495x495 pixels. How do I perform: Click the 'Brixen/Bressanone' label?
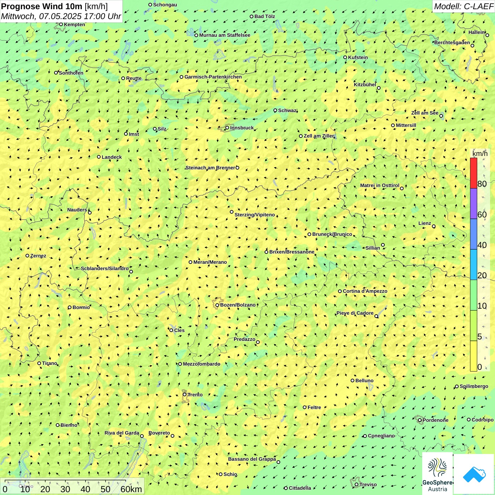pos(292,252)
